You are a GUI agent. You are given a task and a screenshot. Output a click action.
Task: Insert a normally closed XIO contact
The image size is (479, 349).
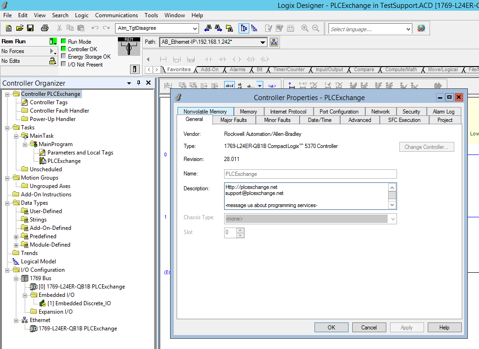pos(222,59)
